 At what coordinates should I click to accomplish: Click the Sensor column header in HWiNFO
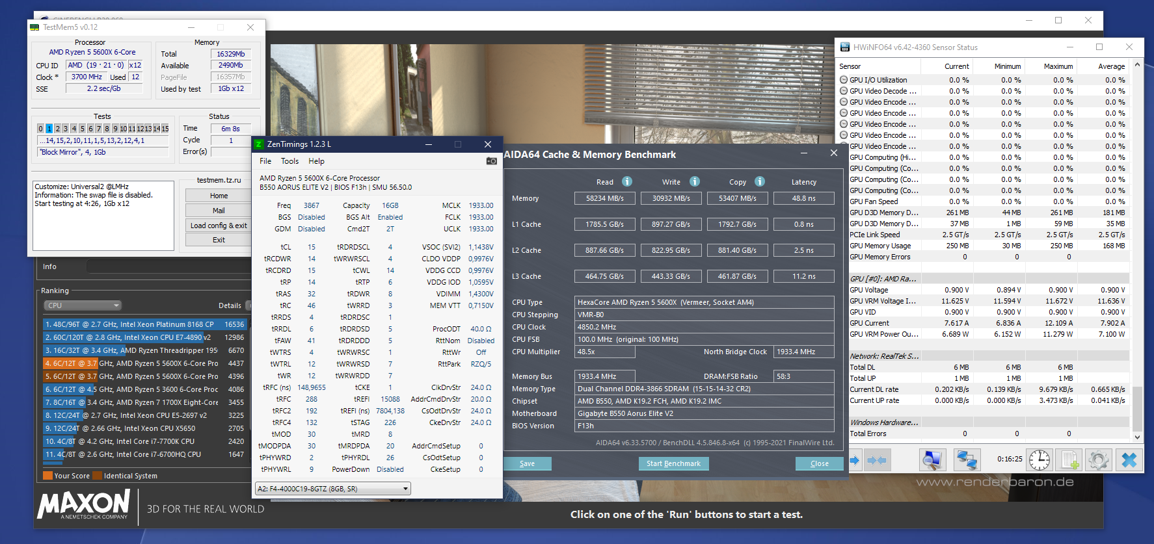[878, 66]
